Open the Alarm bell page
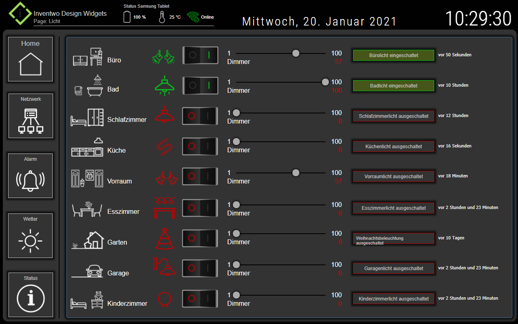The height and width of the screenshot is (324, 518). tap(30, 176)
